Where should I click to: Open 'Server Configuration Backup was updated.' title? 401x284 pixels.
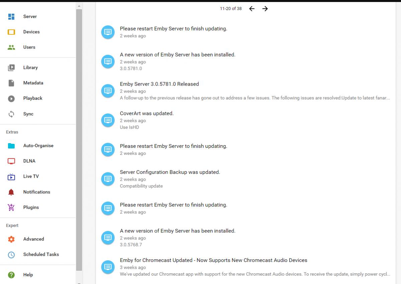tap(170, 172)
